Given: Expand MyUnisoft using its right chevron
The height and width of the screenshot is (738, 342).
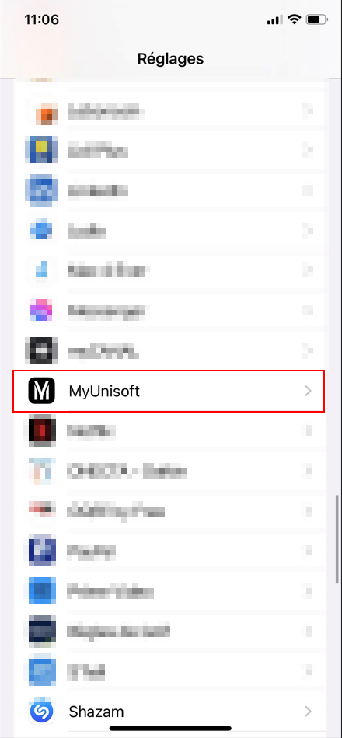Looking at the screenshot, I should coord(308,391).
